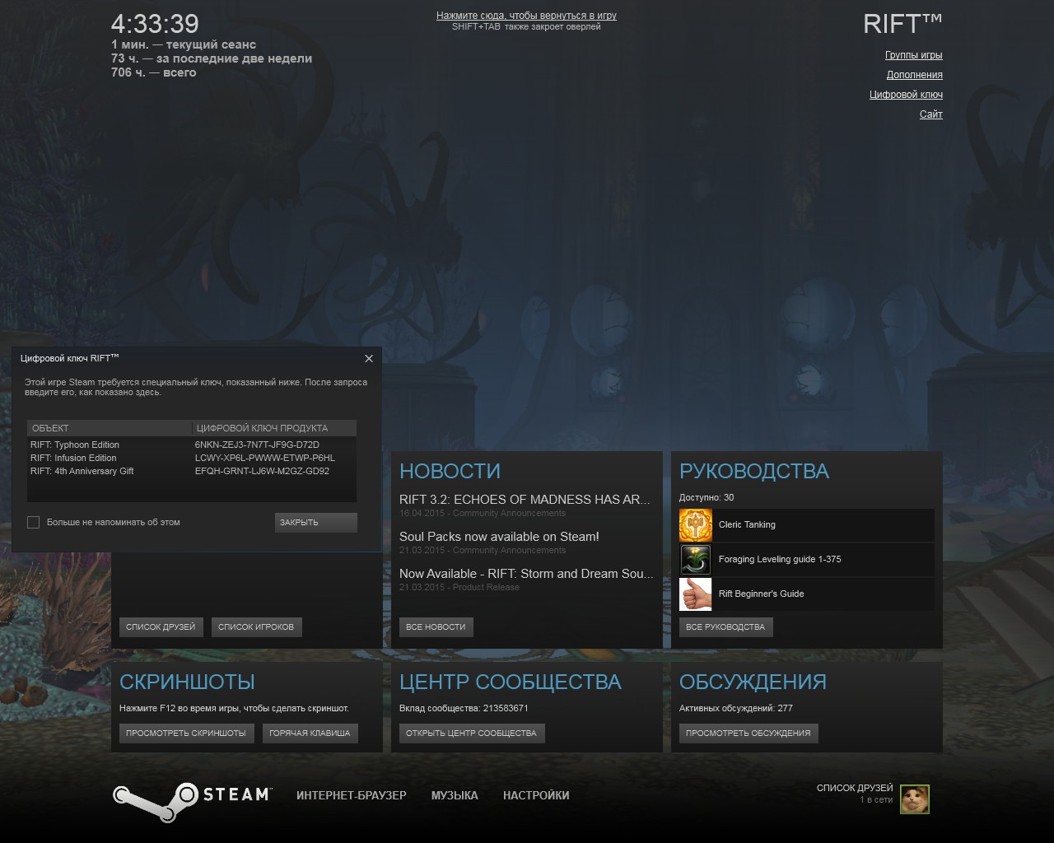Open the Cleric Tanking guide icon
This screenshot has width=1054, height=843.
tap(695, 525)
